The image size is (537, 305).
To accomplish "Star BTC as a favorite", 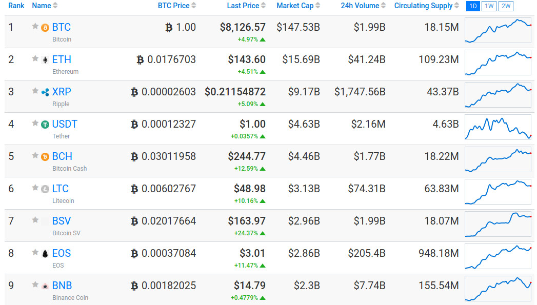I will (35, 26).
